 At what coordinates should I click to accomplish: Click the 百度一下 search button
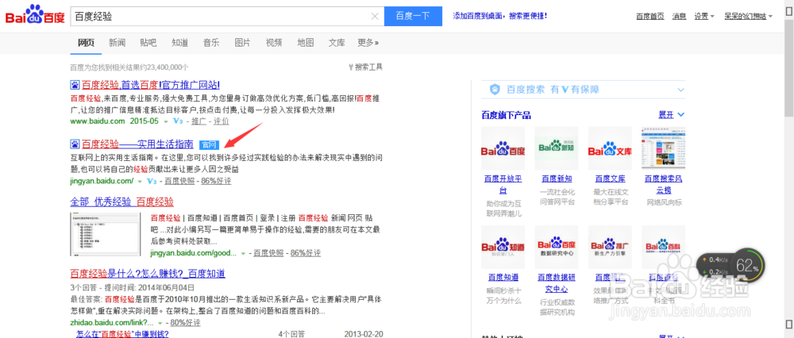coord(413,16)
